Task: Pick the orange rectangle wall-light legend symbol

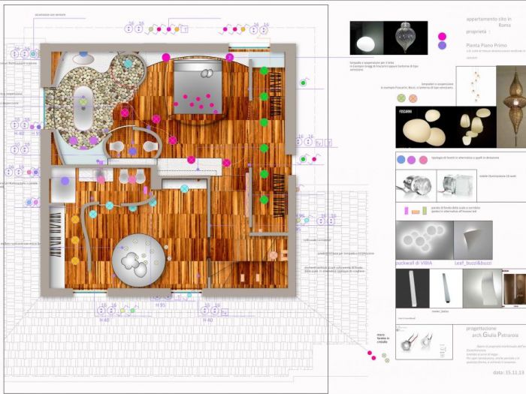Action: click(x=416, y=212)
